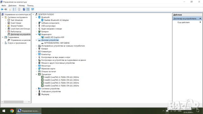203x114 pixels.
Task: Click the ENG language indicator
Action: coord(180,111)
